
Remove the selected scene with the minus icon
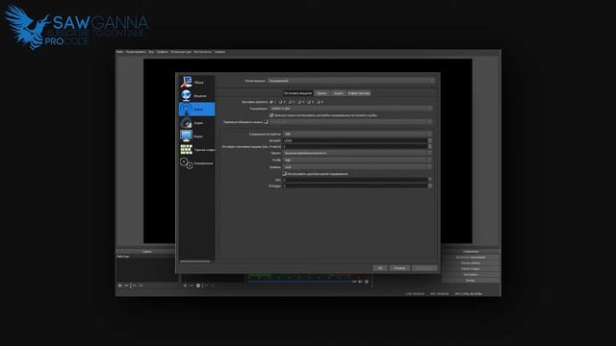coord(126,285)
